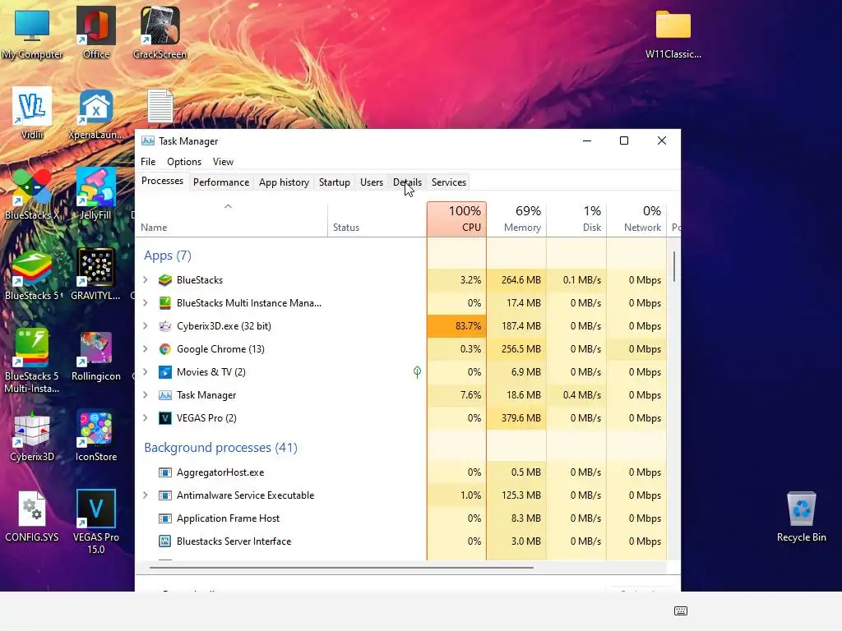Select the IconStore desktop shortcut

(96, 435)
